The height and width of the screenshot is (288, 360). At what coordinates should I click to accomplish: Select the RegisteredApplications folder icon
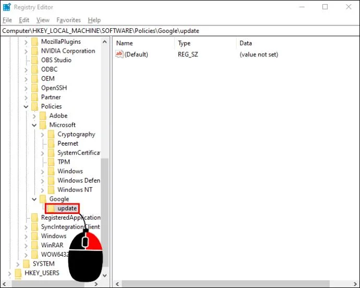[34, 218]
